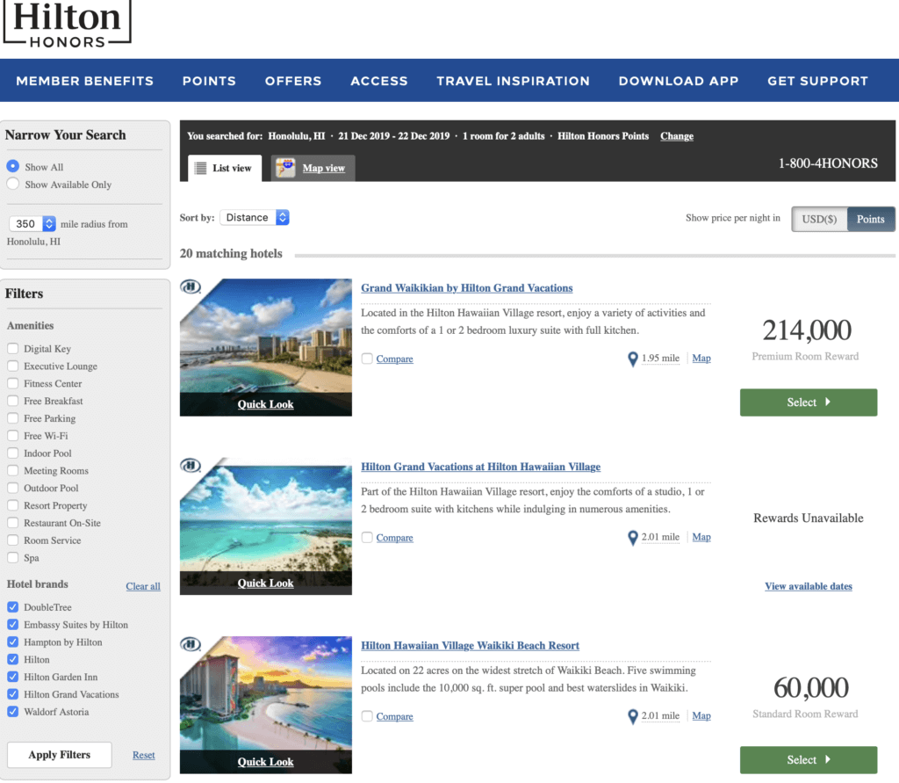Open Map link for 1.95 mile hotel
Screen dimensions: 899x783
701,359
